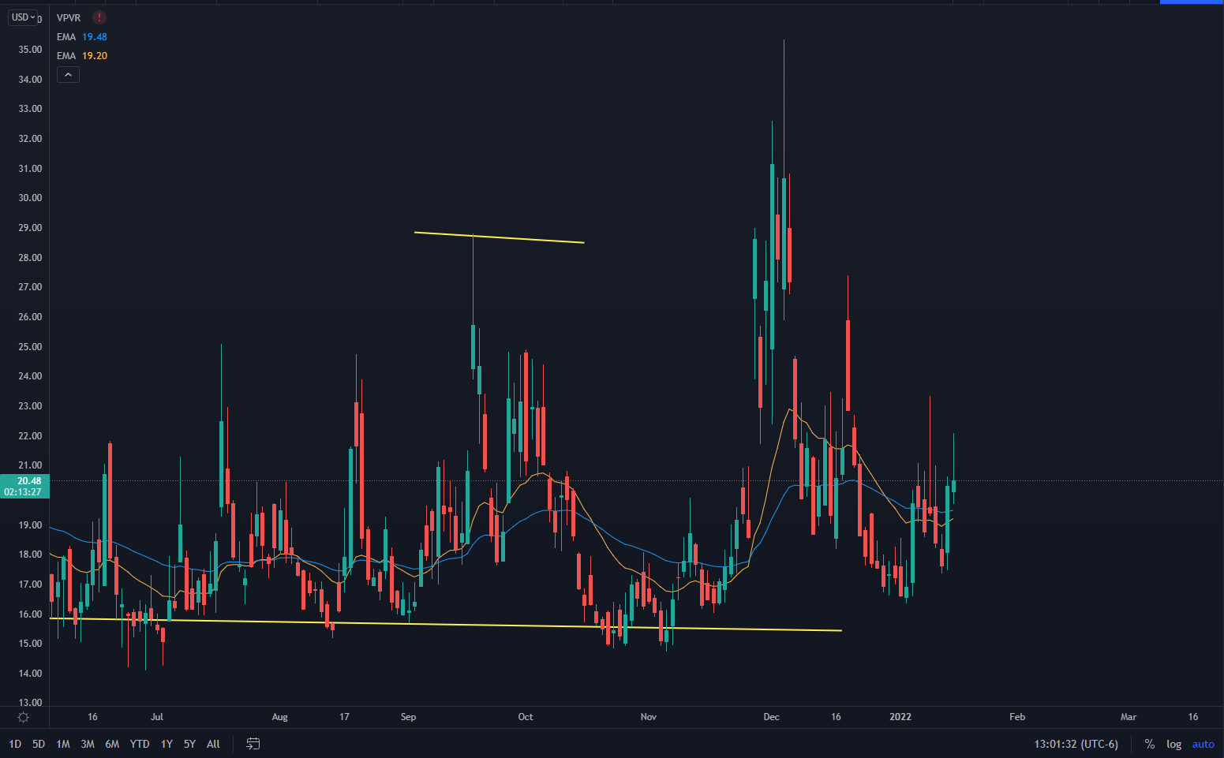
Task: Click the 25.00 price axis label
Action: coord(30,347)
